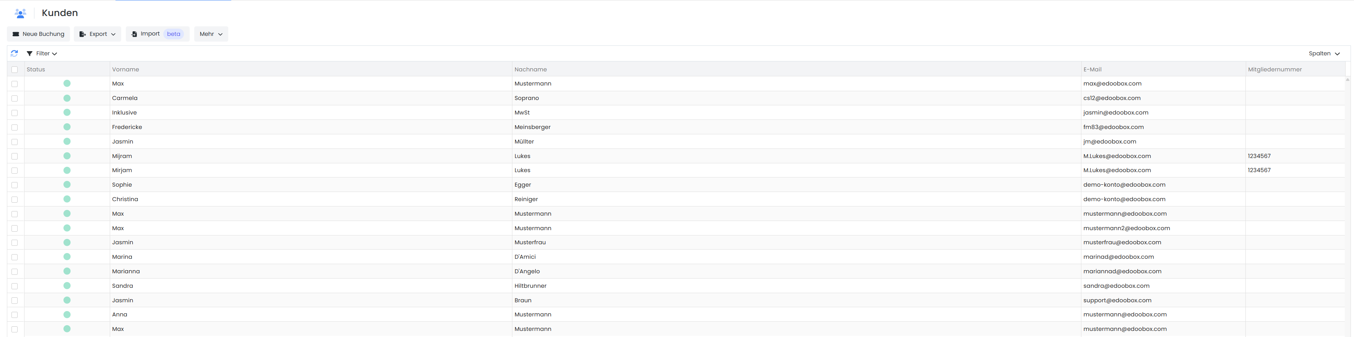This screenshot has height=337, width=1354.
Task: Click the Kunden people icon in header
Action: tap(21, 13)
